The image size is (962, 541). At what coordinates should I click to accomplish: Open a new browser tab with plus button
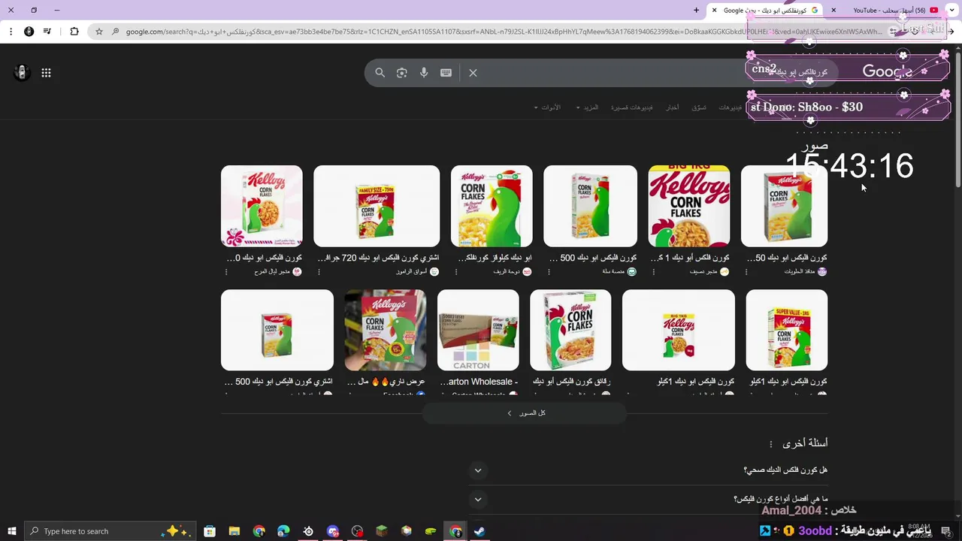(x=696, y=11)
